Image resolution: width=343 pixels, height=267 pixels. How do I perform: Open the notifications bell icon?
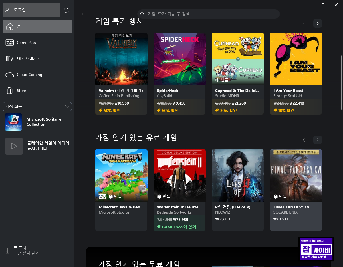click(x=66, y=11)
